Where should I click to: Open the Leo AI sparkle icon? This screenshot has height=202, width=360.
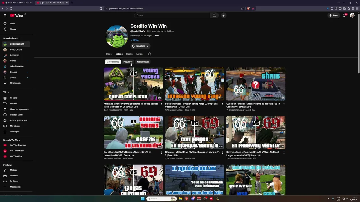(x=349, y=8)
